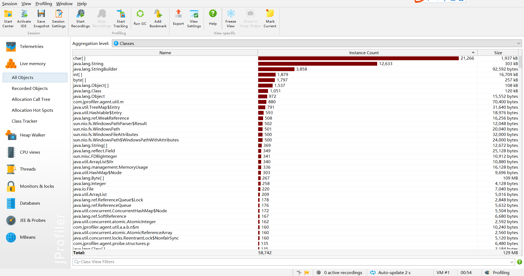Click the flag bookmark icon in status bar
The width and height of the screenshot is (524, 276).
[307, 273]
